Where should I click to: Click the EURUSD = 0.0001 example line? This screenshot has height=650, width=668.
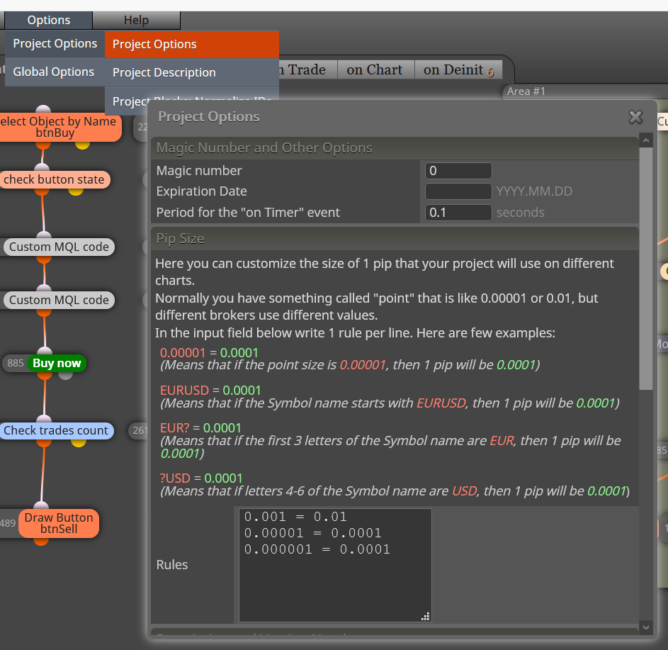tap(210, 391)
